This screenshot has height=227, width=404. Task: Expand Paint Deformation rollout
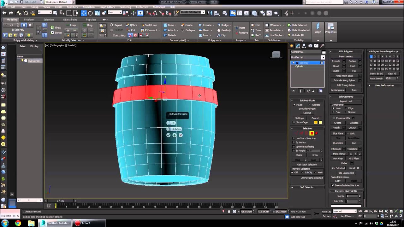[384, 85]
